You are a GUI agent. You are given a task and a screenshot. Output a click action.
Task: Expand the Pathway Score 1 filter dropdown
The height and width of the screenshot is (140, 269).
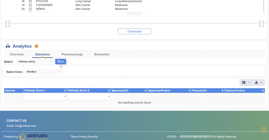45,97
